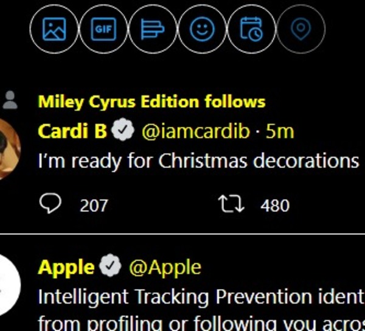This screenshot has width=365, height=331.
Task: Click the @iamcardib handle
Action: coord(195,130)
